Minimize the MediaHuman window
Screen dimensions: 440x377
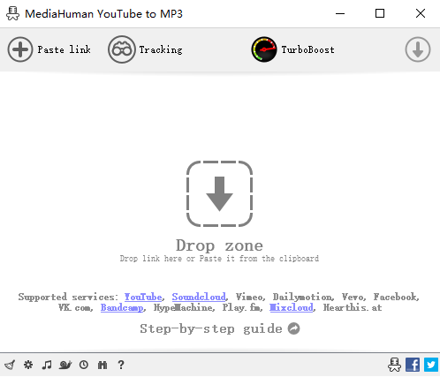(340, 13)
